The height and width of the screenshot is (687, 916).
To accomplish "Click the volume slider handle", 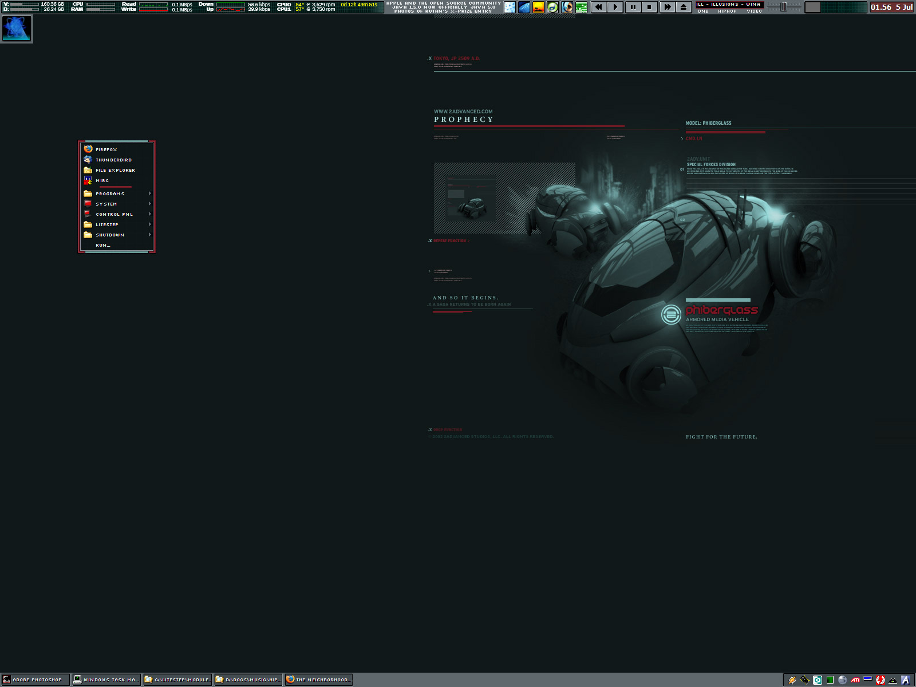I will pyautogui.click(x=783, y=6).
